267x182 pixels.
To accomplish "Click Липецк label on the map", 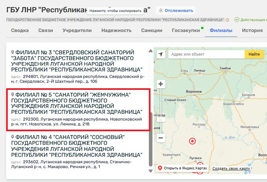I will [x=200, y=70].
